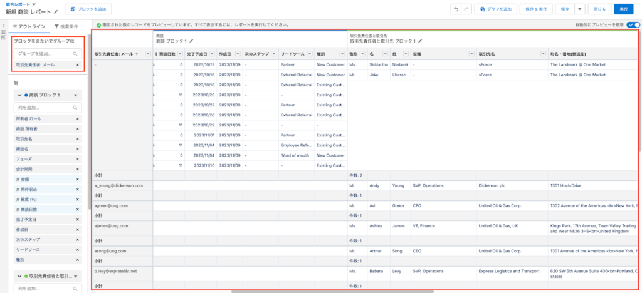Remove the 所有者 ロール column with its X
Viewport: 642px width, 293px height.
point(77,119)
